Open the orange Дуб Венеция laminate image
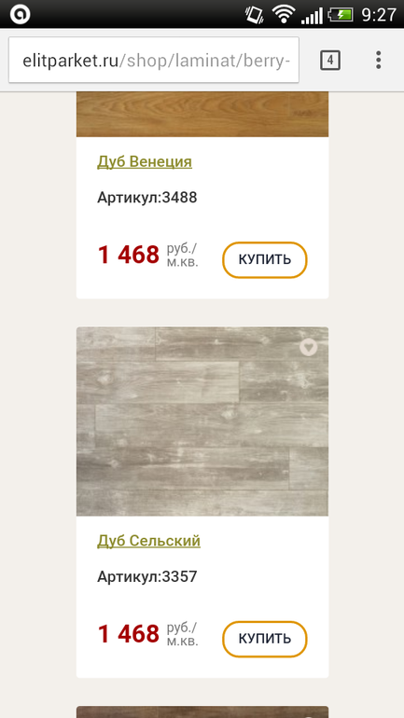Screen dimensions: 404x718 pyautogui.click(x=202, y=114)
